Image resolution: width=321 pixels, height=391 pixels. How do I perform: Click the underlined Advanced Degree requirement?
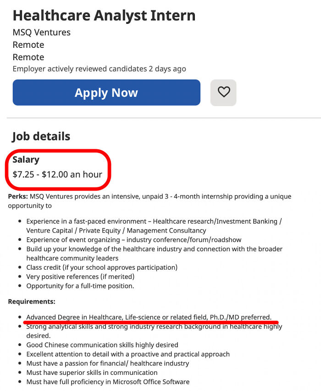tap(149, 317)
